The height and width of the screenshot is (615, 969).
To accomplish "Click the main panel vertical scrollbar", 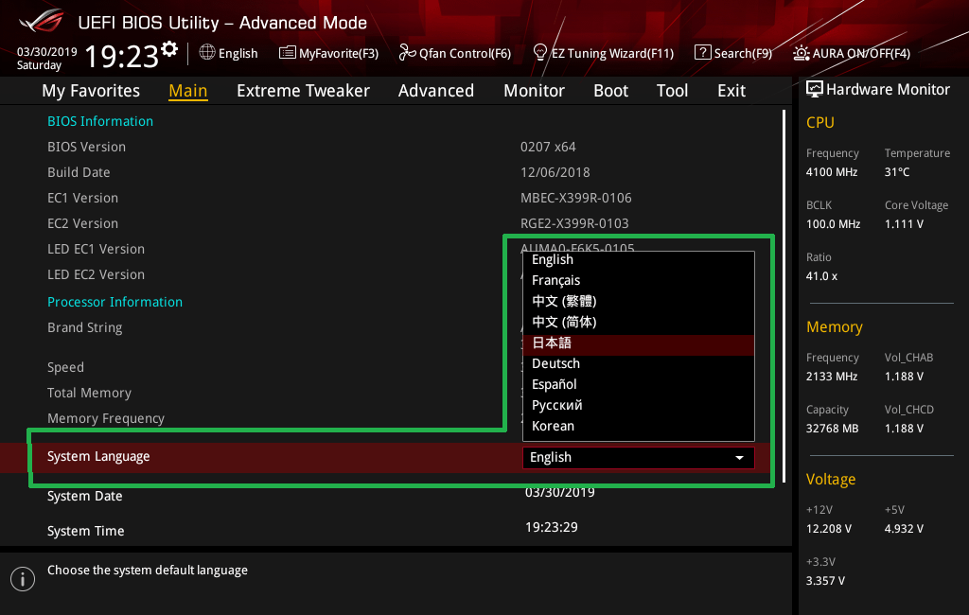I will tap(784, 297).
